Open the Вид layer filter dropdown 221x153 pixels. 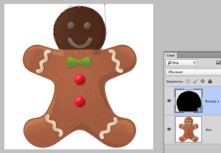coord(181,63)
